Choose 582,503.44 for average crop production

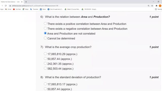tap(45, 68)
